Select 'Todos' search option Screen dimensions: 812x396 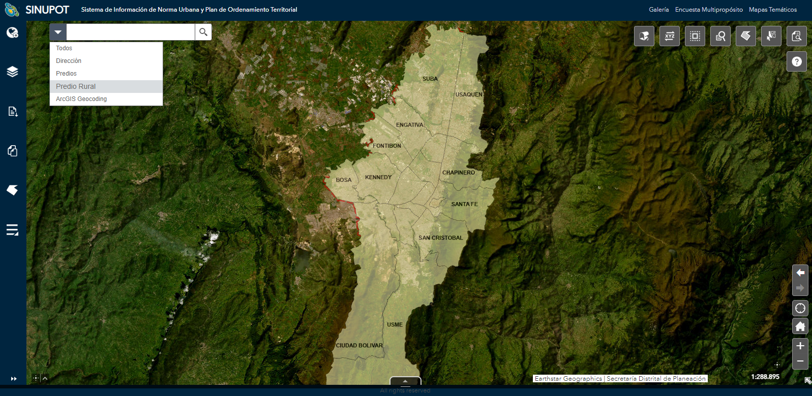(106, 48)
